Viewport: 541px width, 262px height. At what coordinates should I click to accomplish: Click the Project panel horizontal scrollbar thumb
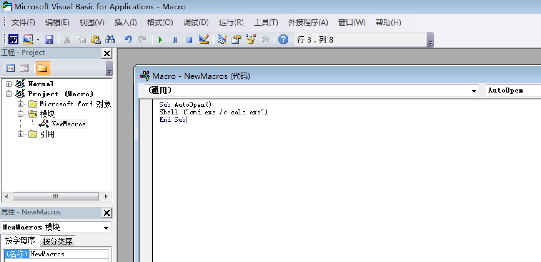56,197
